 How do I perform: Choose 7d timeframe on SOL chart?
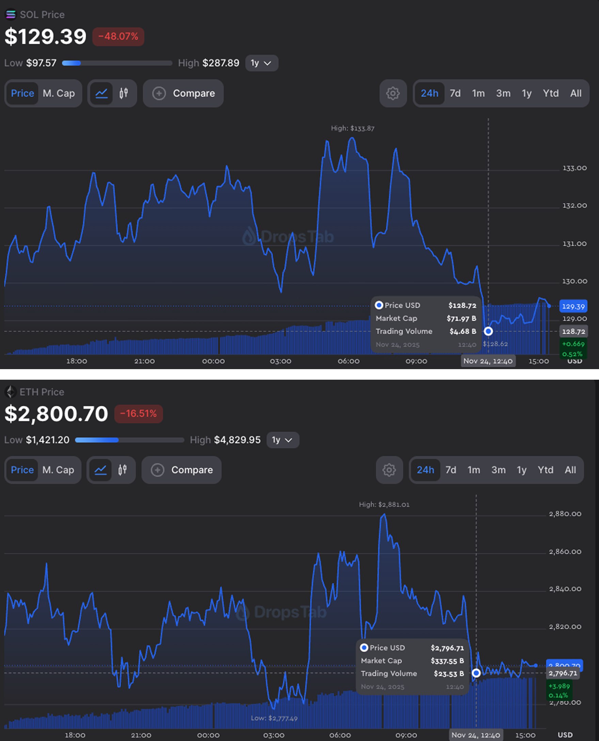click(455, 94)
